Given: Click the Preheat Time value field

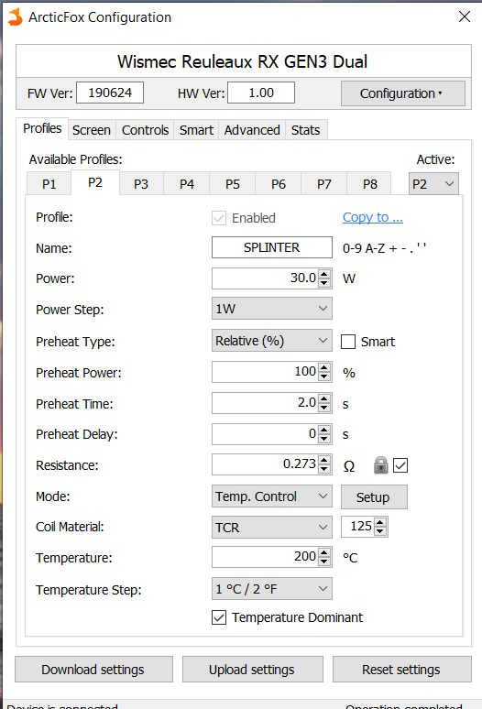Looking at the screenshot, I should tap(265, 402).
